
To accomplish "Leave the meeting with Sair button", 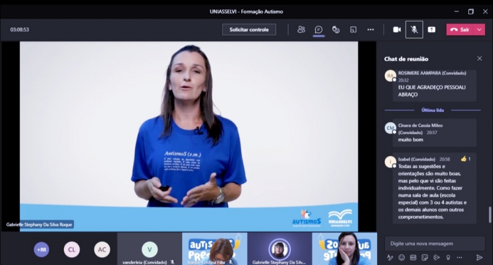I will pyautogui.click(x=460, y=30).
